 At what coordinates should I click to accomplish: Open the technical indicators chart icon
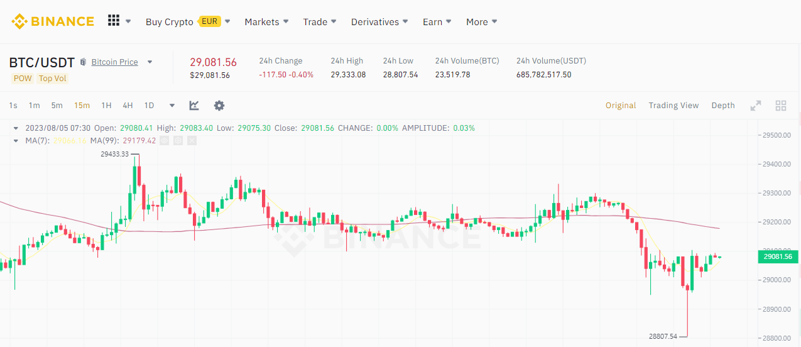[x=194, y=106]
